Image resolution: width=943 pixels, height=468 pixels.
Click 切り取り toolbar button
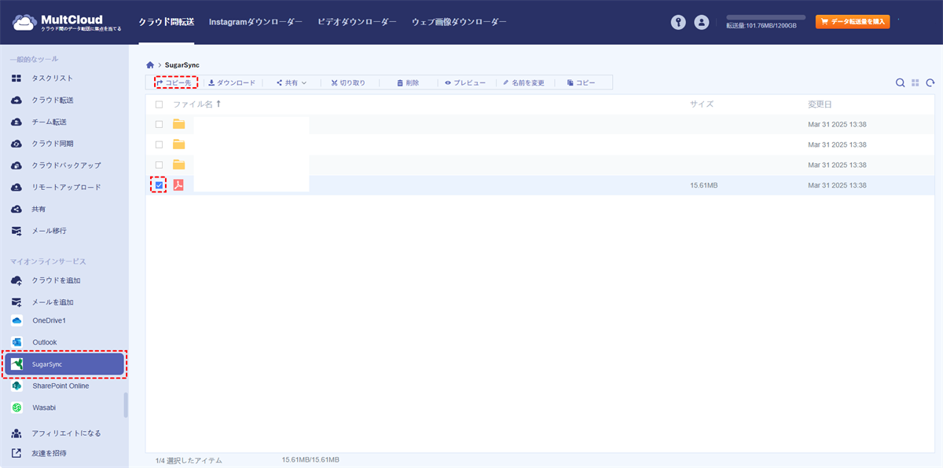coord(348,82)
